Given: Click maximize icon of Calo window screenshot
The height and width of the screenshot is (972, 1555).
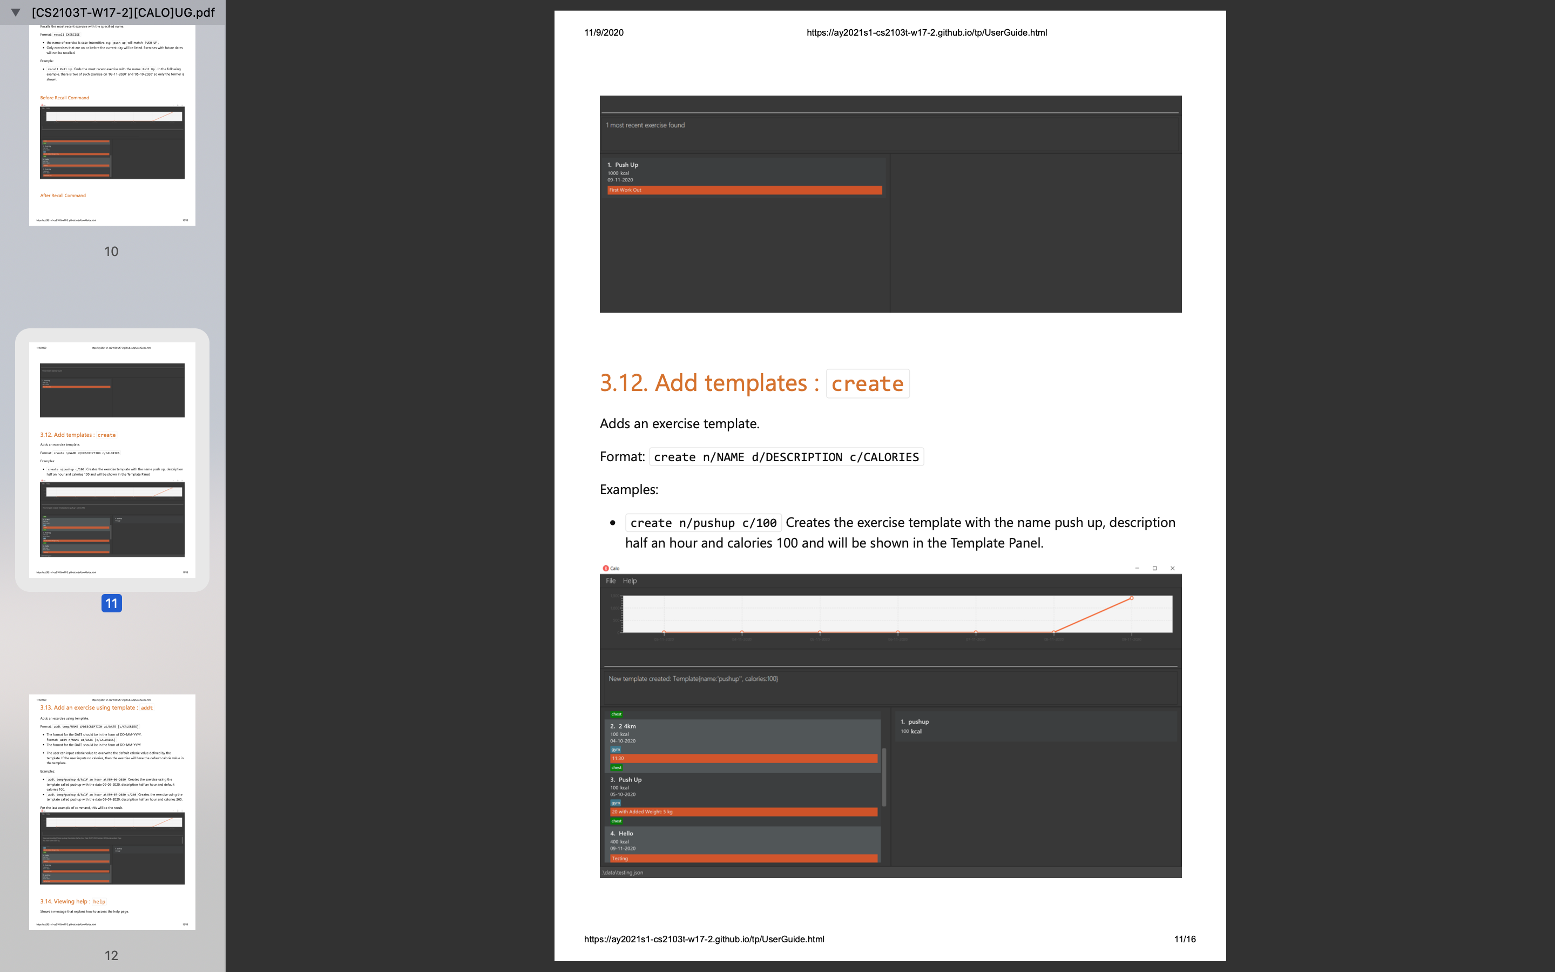Looking at the screenshot, I should [x=1155, y=568].
